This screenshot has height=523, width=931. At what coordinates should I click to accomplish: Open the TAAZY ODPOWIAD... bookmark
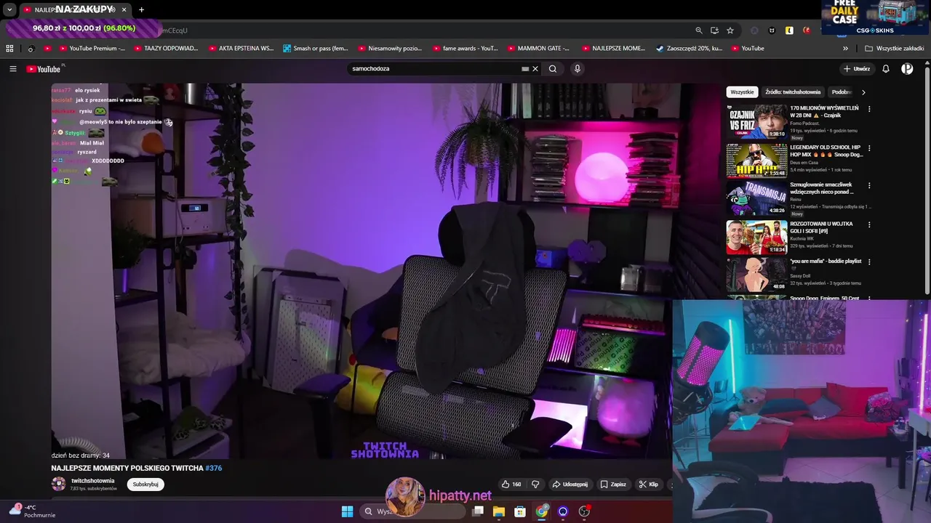(x=165, y=49)
